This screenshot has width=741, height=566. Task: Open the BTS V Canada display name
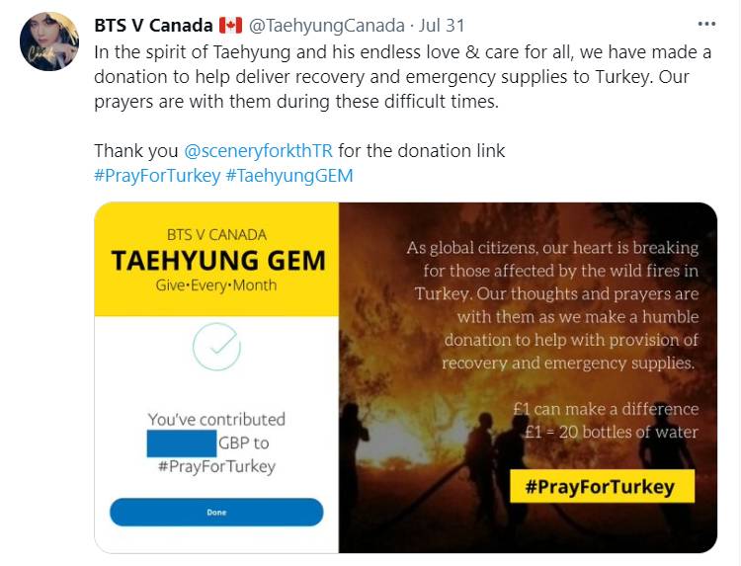(152, 25)
